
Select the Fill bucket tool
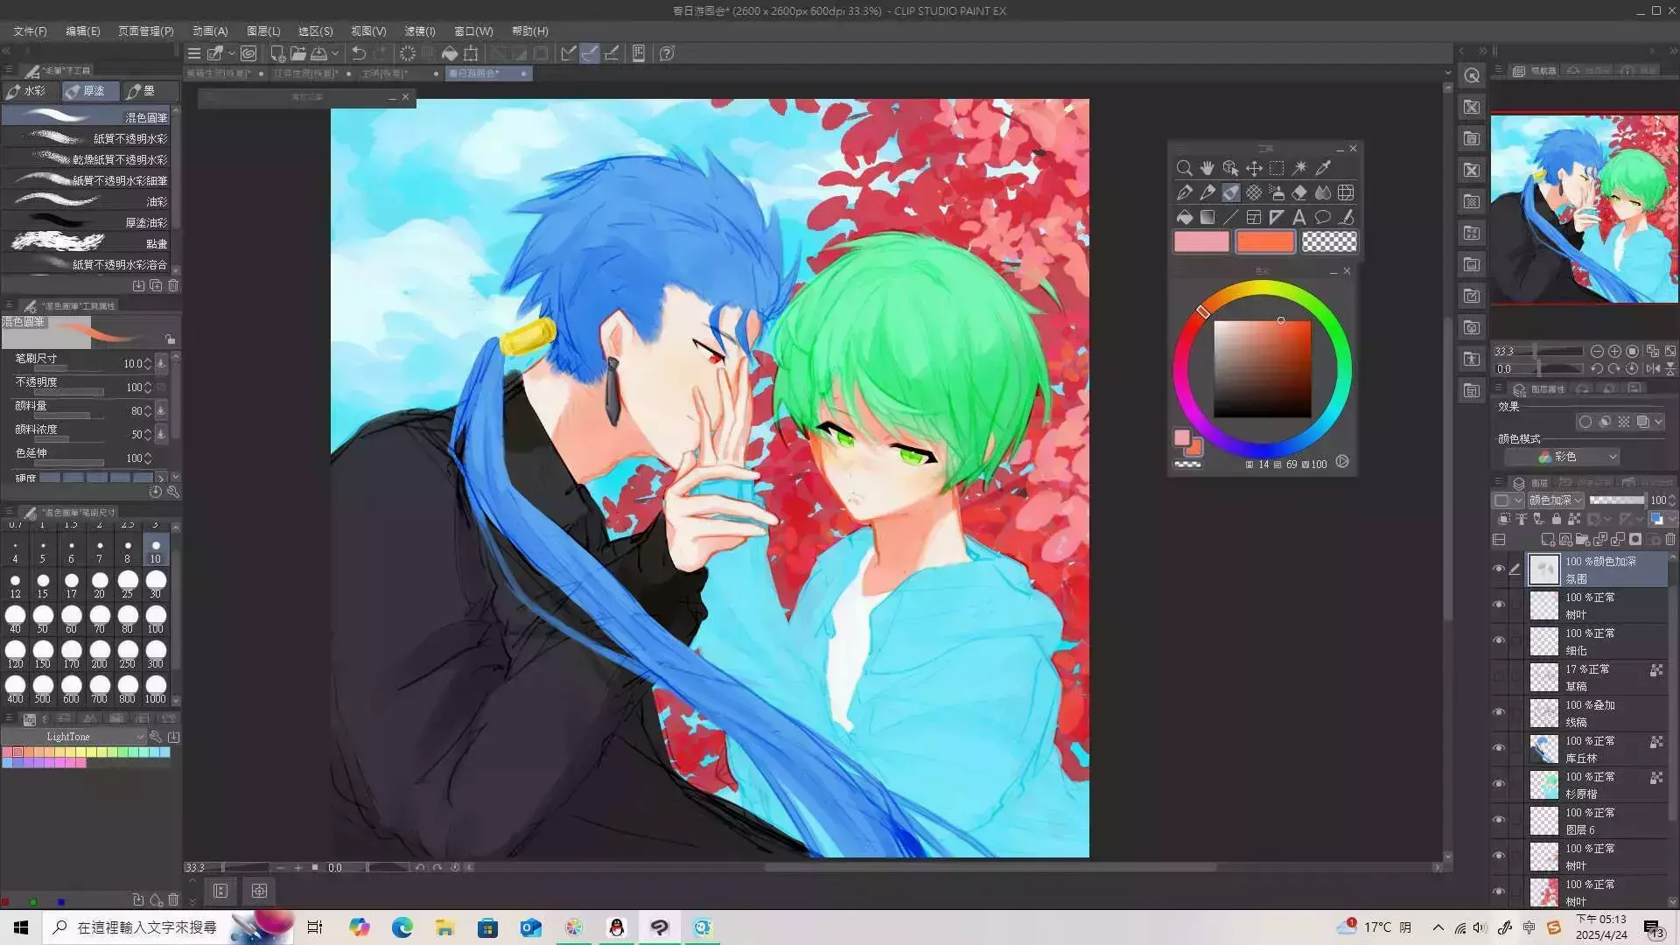click(1184, 217)
